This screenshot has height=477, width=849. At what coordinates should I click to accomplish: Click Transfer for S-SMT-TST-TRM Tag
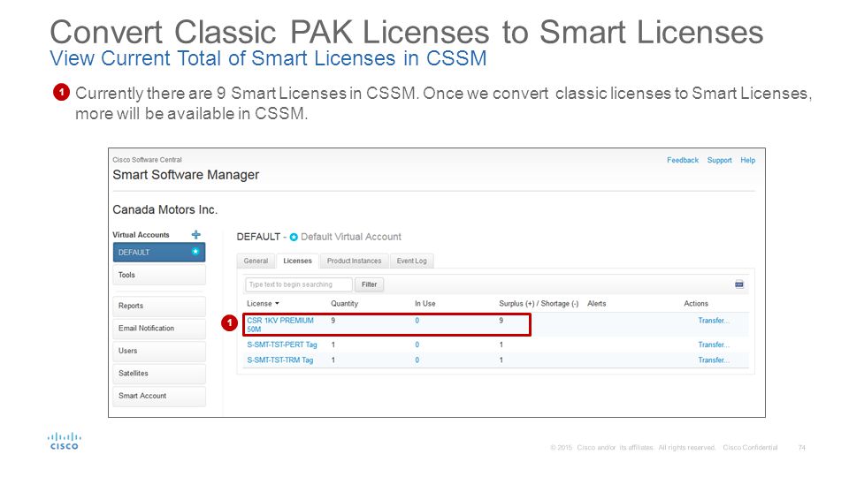pos(714,360)
